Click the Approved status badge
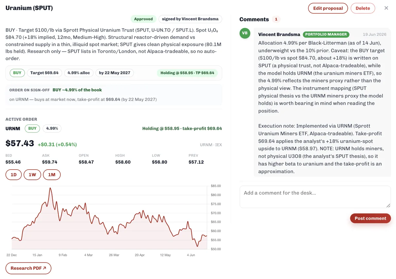396x279 pixels. pyautogui.click(x=144, y=19)
